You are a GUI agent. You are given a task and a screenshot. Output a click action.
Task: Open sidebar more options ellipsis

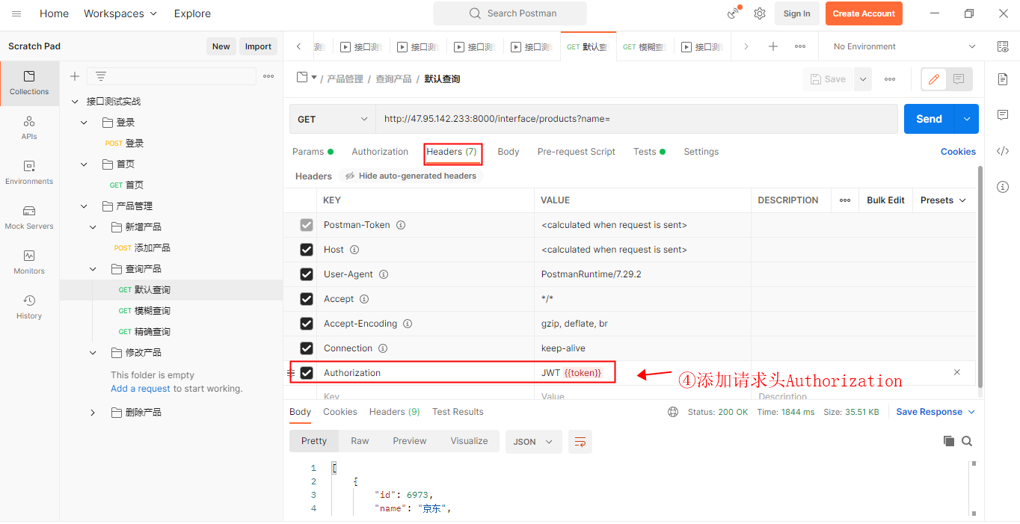268,76
